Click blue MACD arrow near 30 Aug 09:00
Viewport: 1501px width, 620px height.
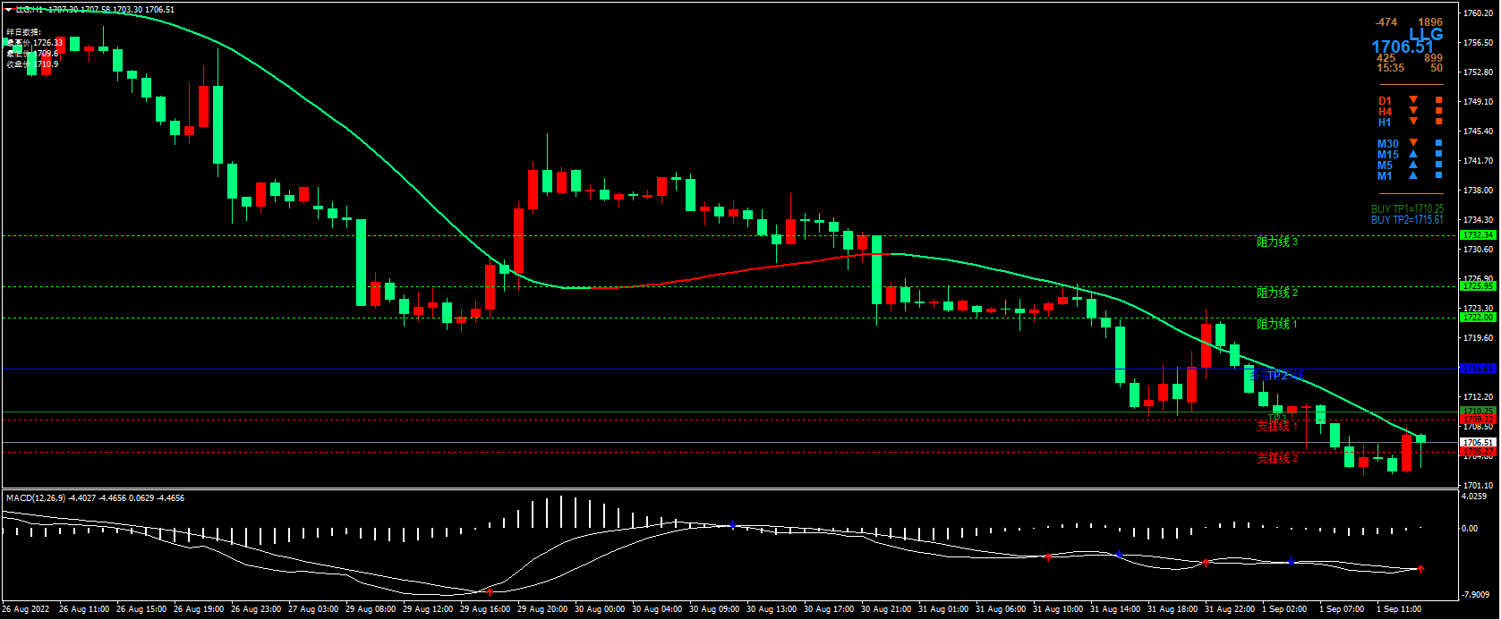click(x=732, y=524)
